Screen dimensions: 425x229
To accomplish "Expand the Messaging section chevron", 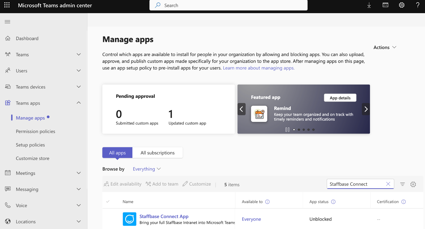I will [79, 189].
